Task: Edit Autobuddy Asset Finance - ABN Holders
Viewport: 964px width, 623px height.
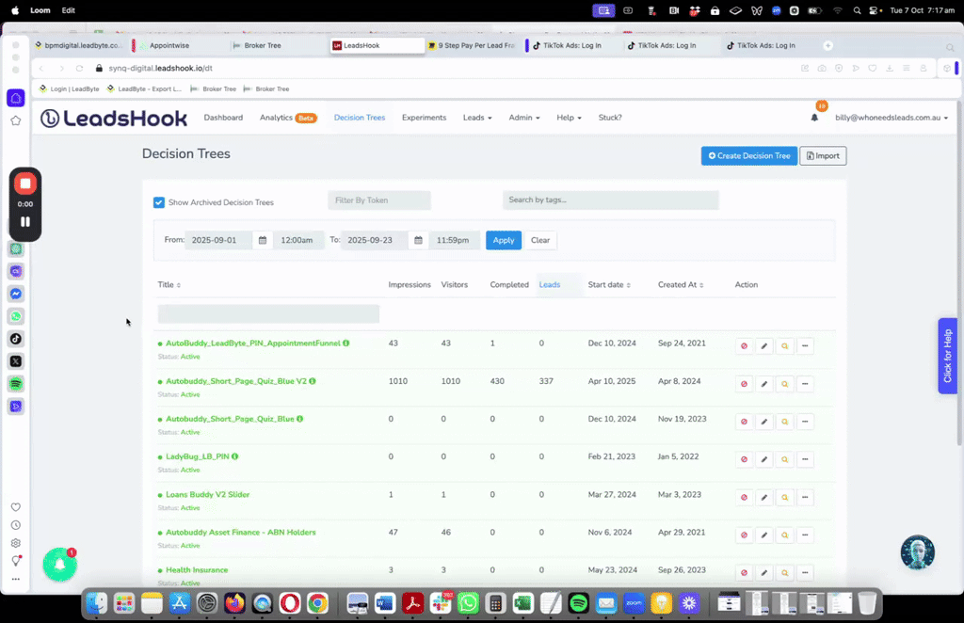Action: click(x=764, y=535)
